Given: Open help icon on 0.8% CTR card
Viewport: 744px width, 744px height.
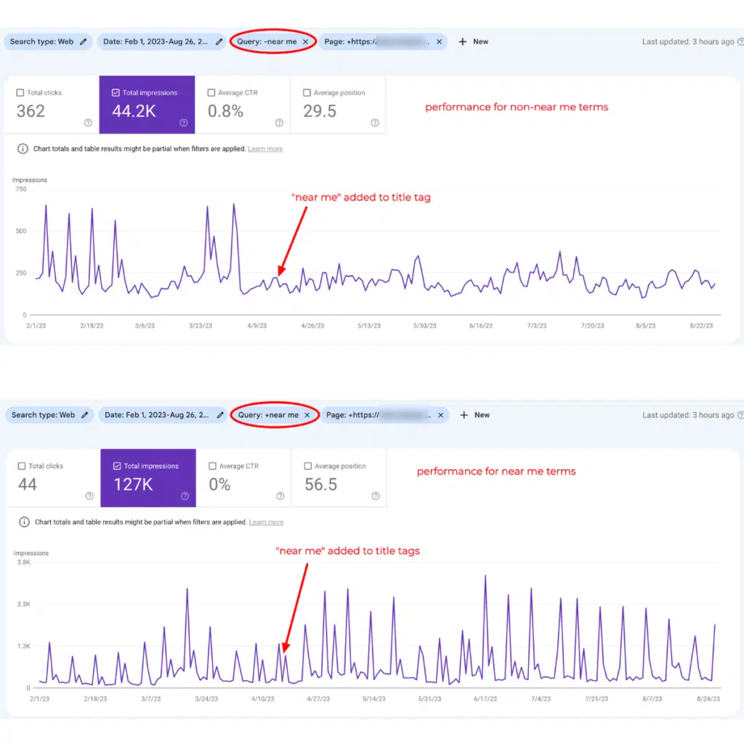Looking at the screenshot, I should (280, 123).
